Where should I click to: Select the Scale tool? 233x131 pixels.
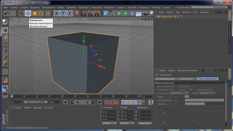[x=35, y=13]
